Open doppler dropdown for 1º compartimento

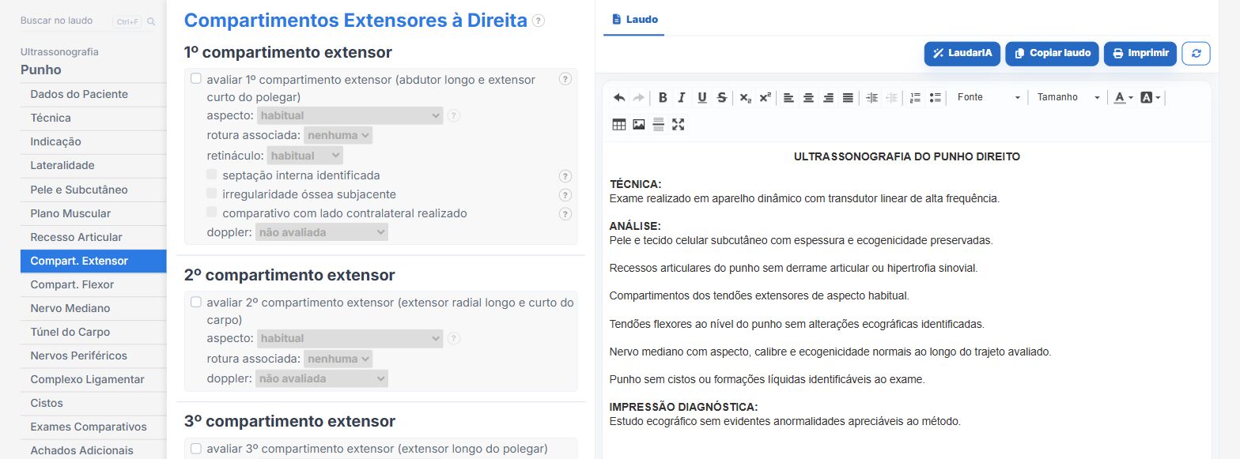tap(322, 232)
